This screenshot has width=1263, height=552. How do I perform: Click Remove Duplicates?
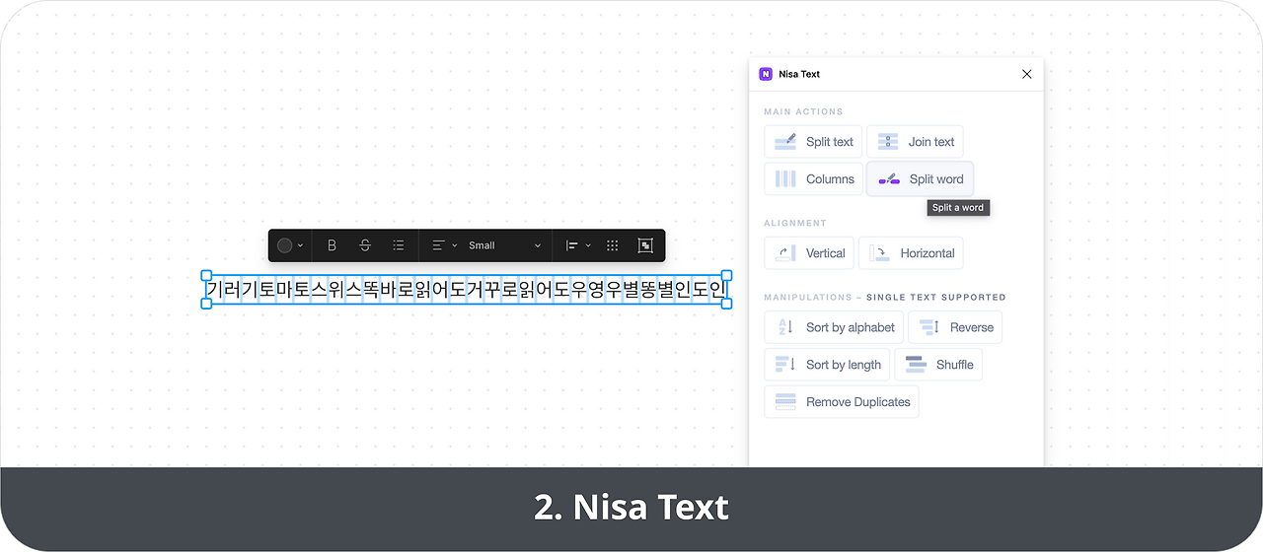pyautogui.click(x=842, y=402)
